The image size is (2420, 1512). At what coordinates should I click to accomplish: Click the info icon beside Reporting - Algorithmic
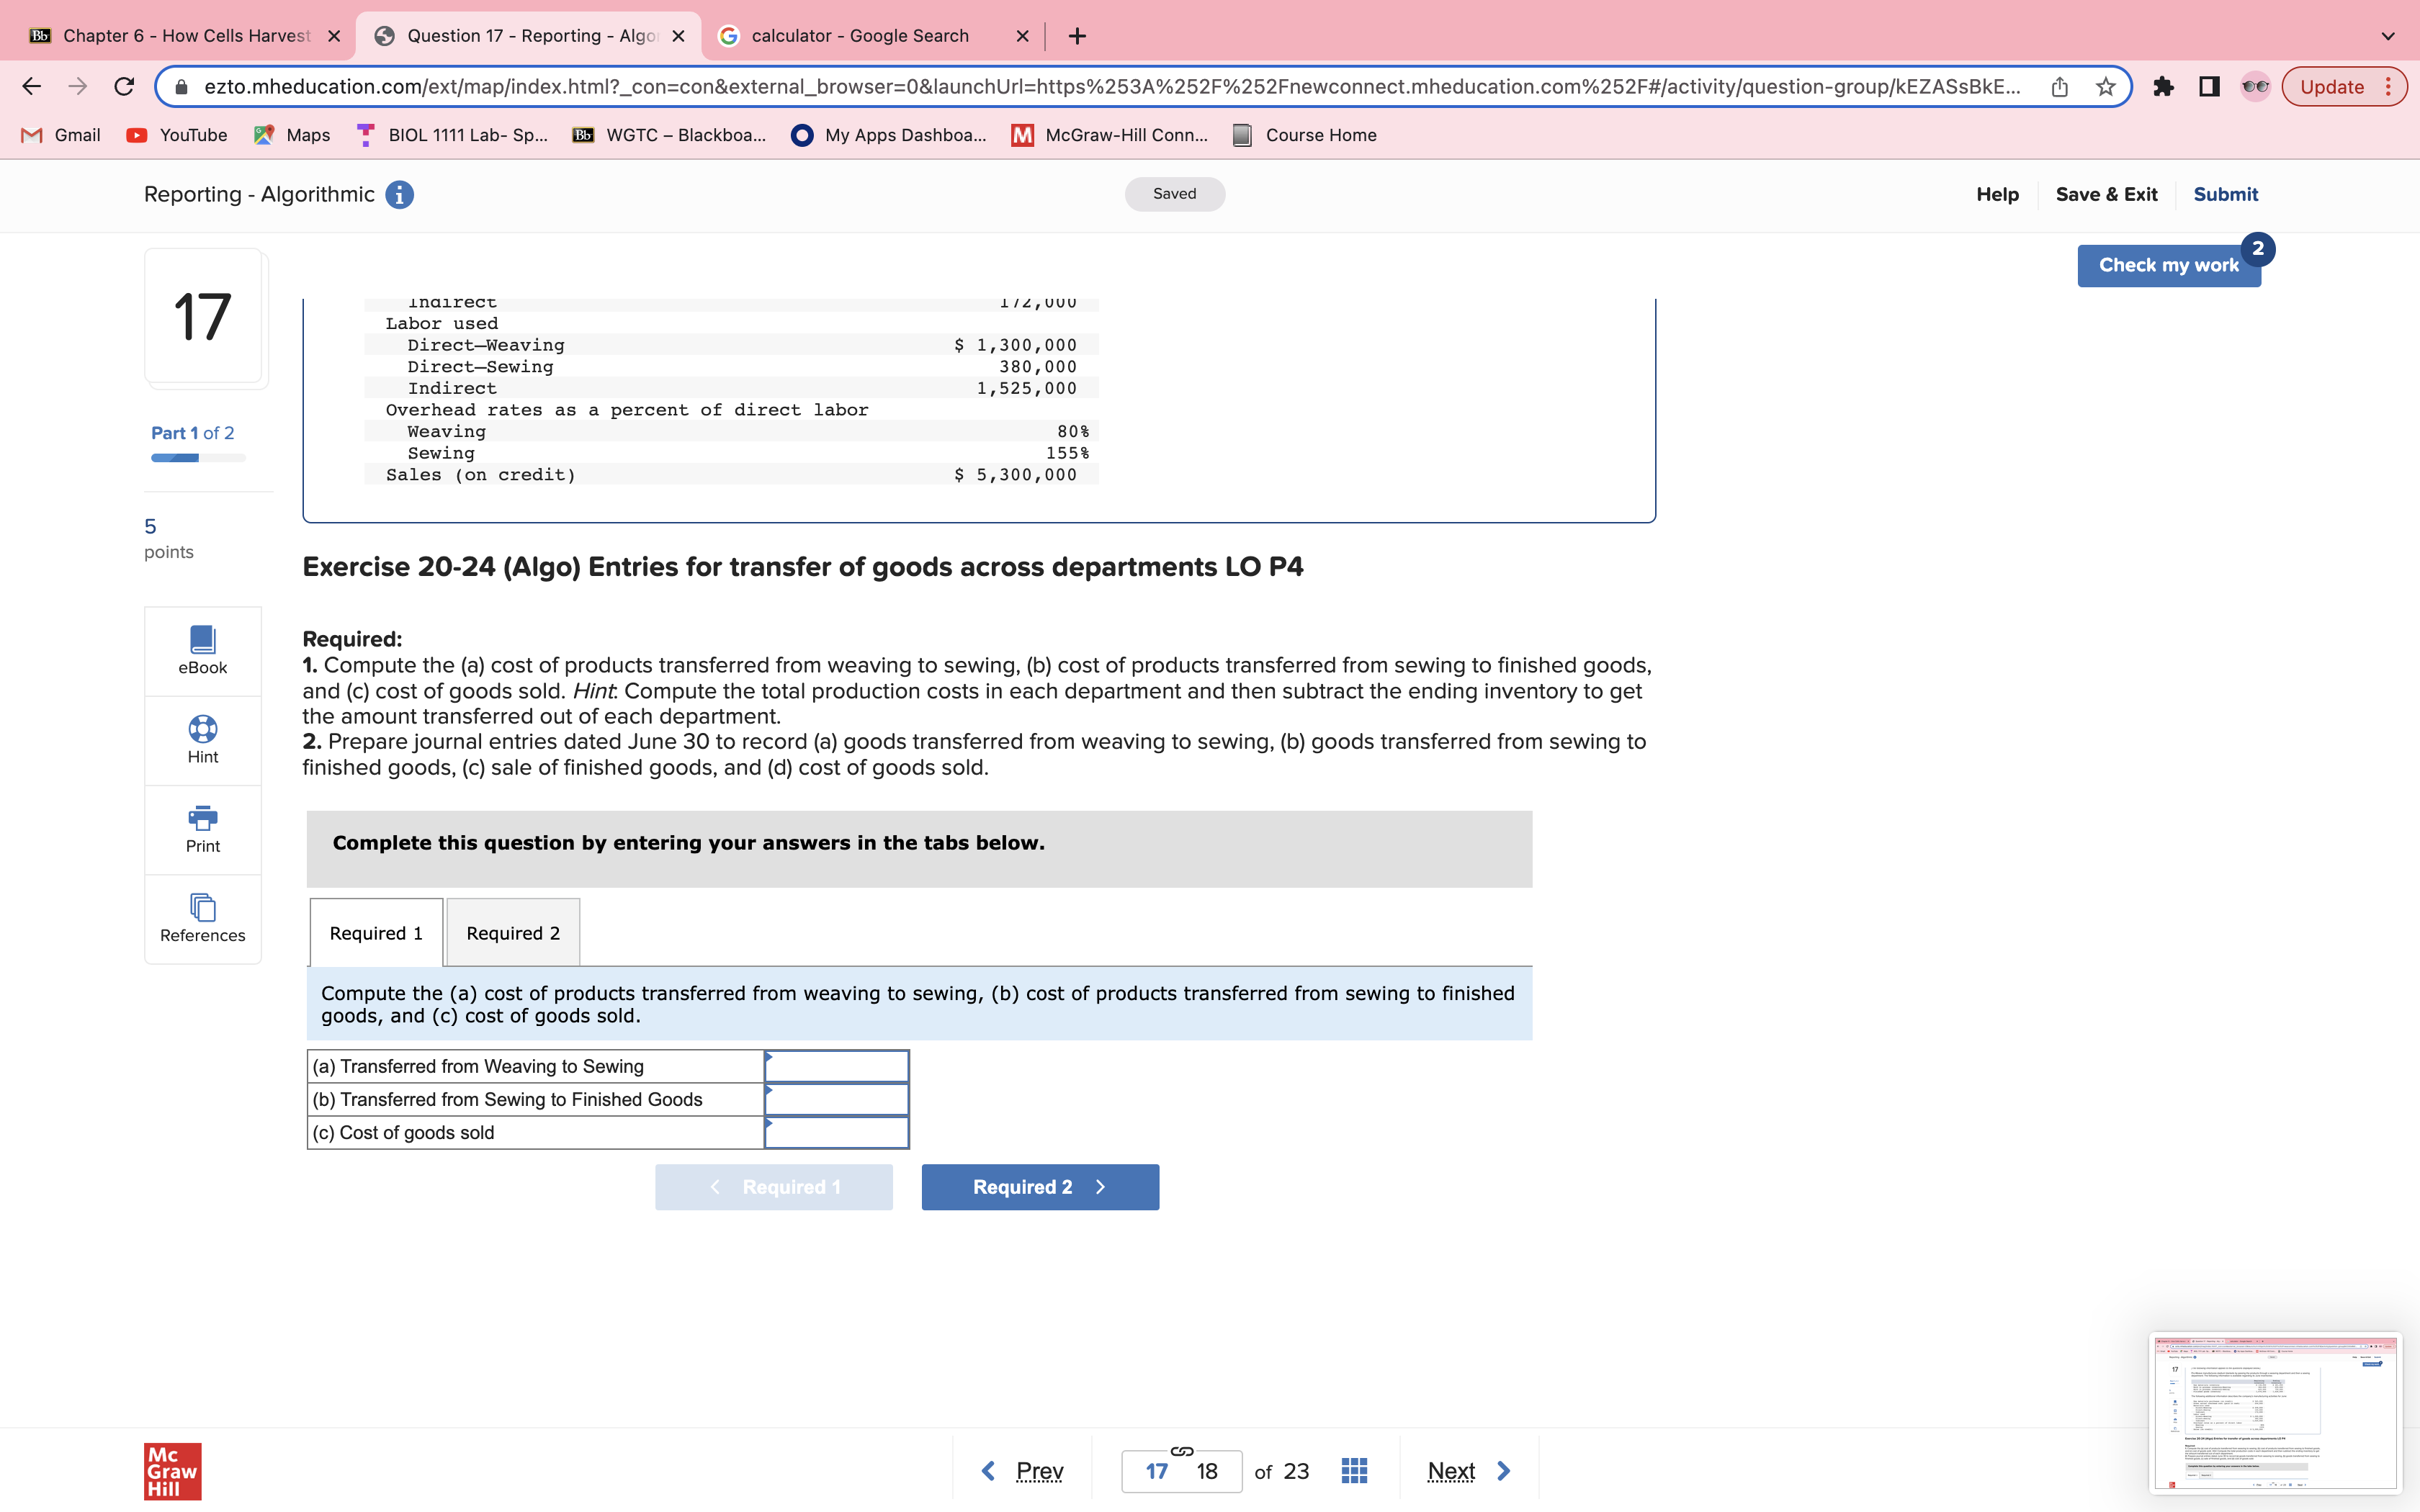tap(399, 194)
